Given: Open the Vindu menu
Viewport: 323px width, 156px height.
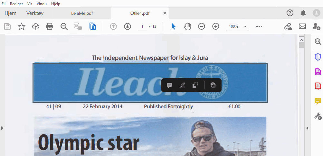Looking at the screenshot, I should point(42,4).
